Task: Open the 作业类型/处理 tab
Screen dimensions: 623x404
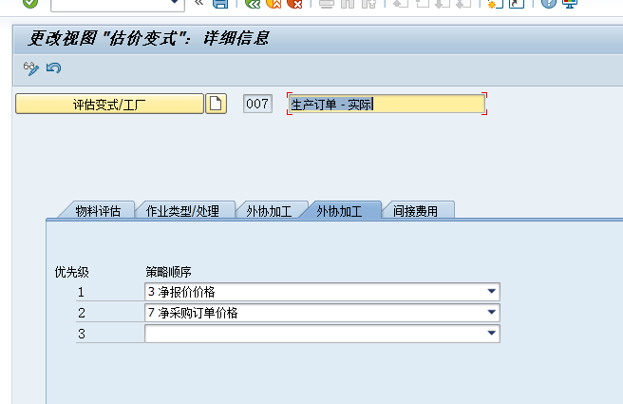Action: tap(182, 211)
